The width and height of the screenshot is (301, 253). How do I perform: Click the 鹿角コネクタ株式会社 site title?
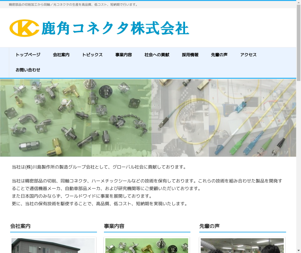click(x=115, y=28)
